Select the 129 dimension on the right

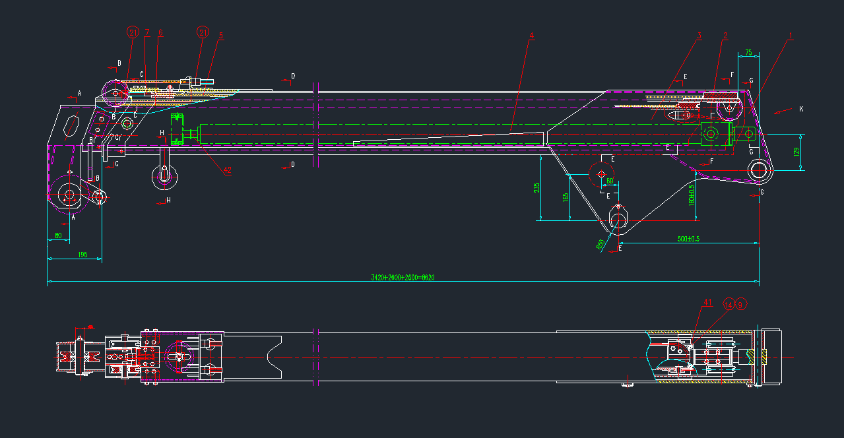pyautogui.click(x=796, y=152)
